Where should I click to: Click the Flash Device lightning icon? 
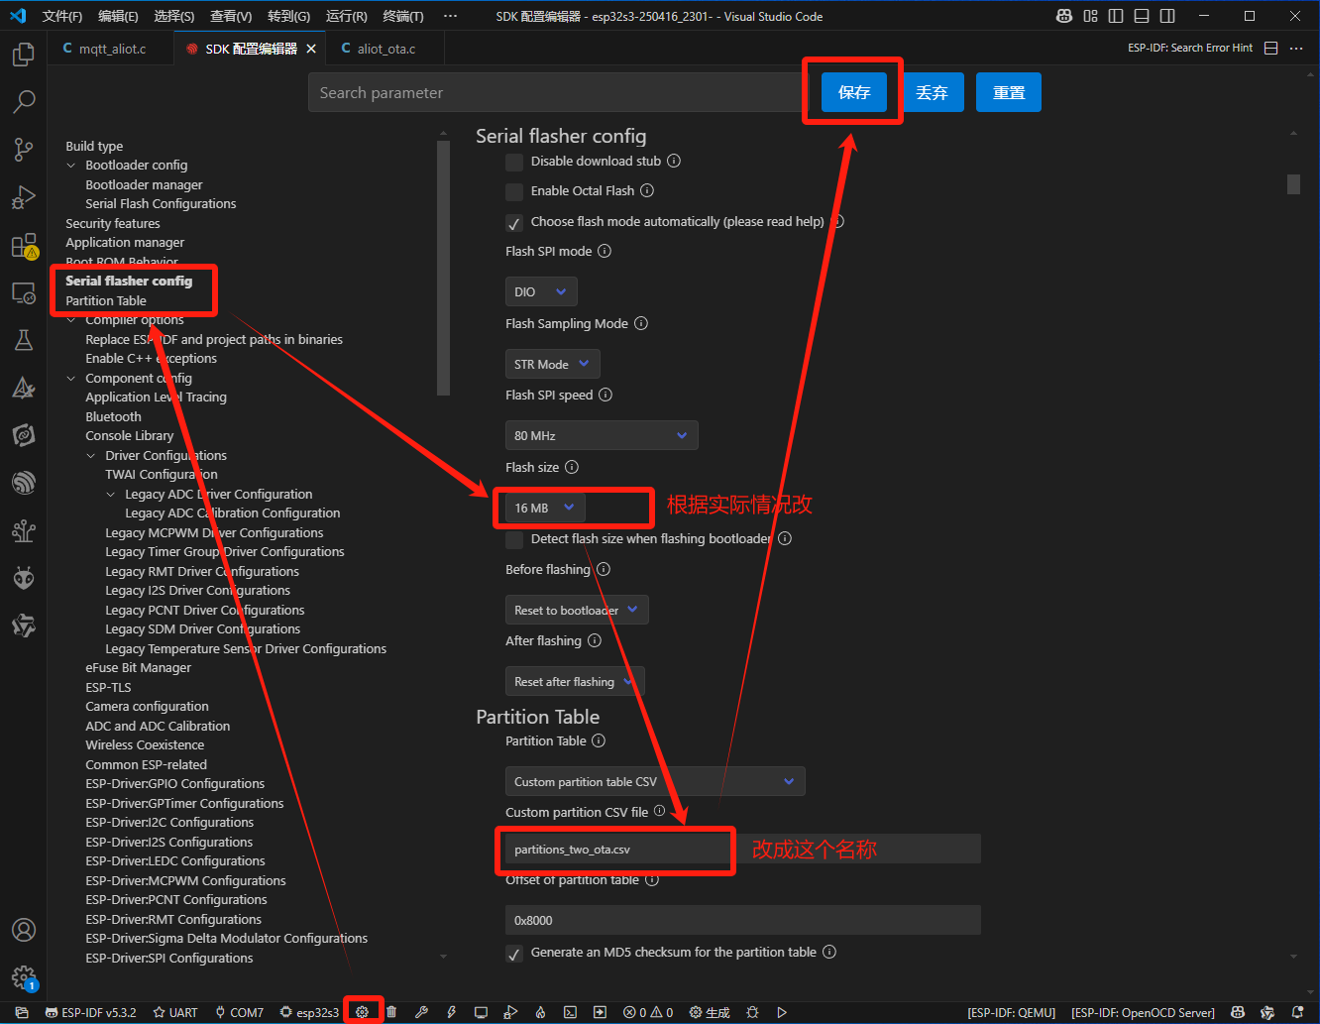pyautogui.click(x=451, y=1012)
